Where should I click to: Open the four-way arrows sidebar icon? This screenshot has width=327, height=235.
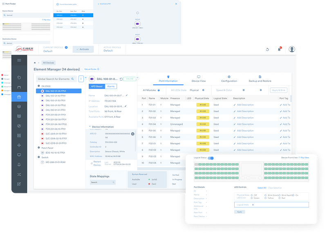pos(19,145)
